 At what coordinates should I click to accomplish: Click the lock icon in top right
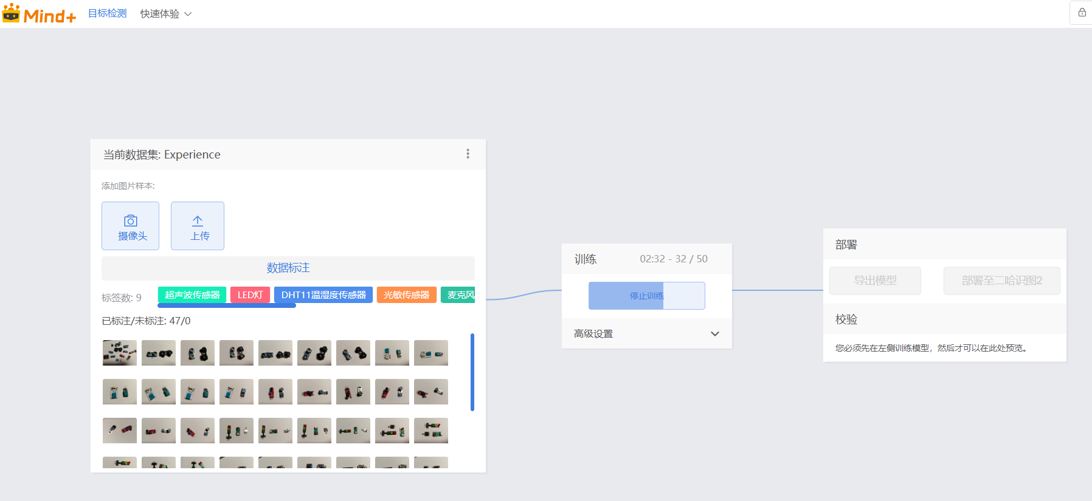(x=1082, y=13)
